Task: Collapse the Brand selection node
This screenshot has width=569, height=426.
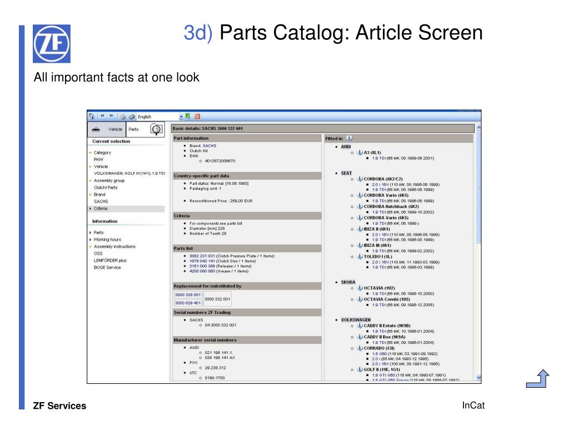Action: coord(90,195)
